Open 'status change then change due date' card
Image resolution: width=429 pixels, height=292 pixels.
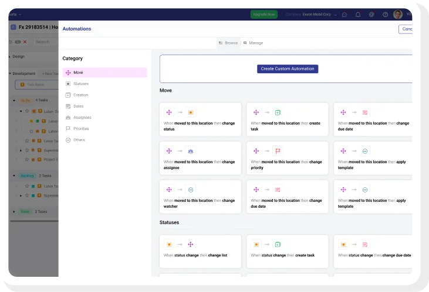[x=373, y=252]
